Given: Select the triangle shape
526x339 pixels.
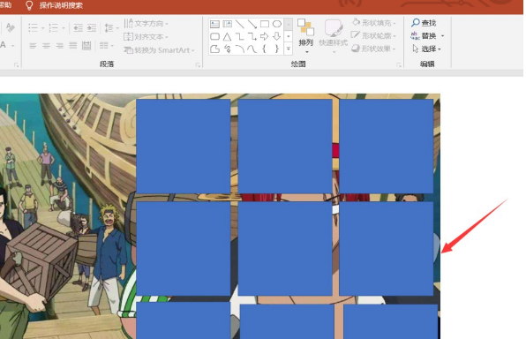Looking at the screenshot, I should coord(227,36).
